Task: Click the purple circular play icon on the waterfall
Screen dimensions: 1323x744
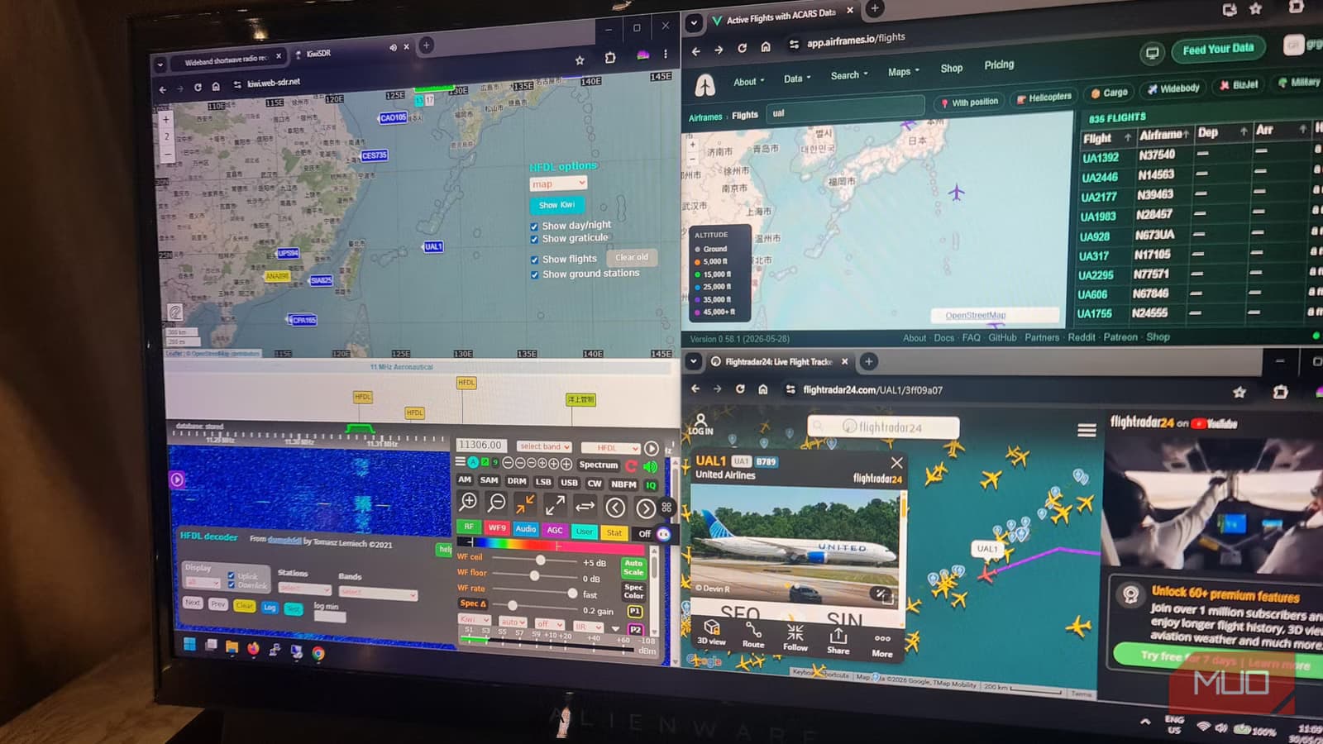Action: coord(177,479)
